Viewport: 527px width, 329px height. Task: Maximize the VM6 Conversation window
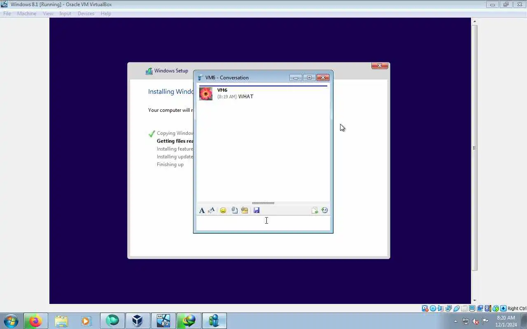tap(309, 78)
